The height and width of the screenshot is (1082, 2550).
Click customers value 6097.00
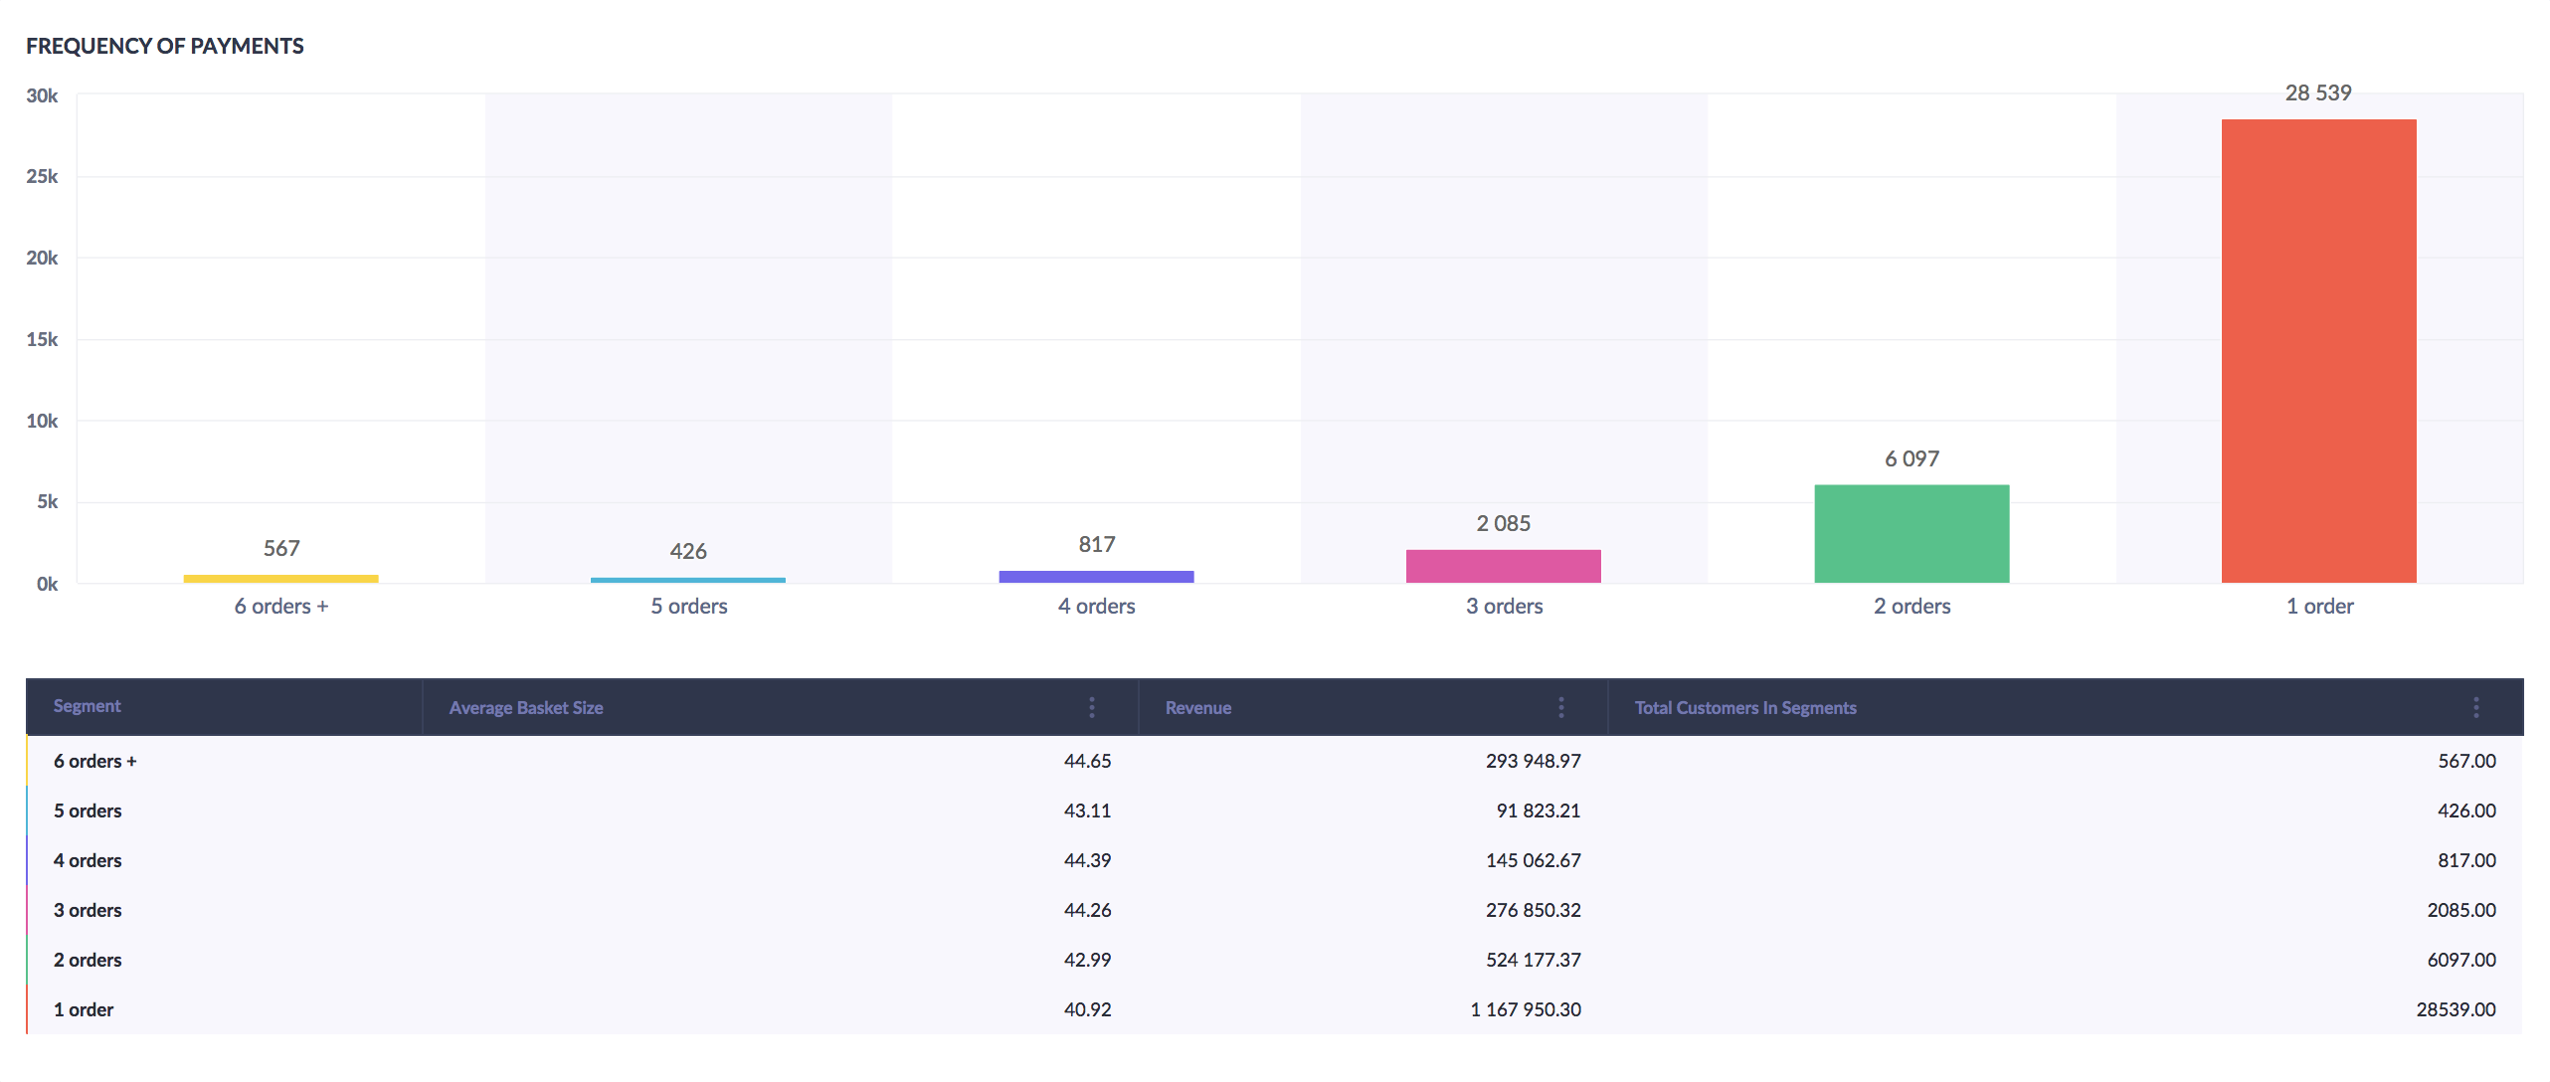2461,960
